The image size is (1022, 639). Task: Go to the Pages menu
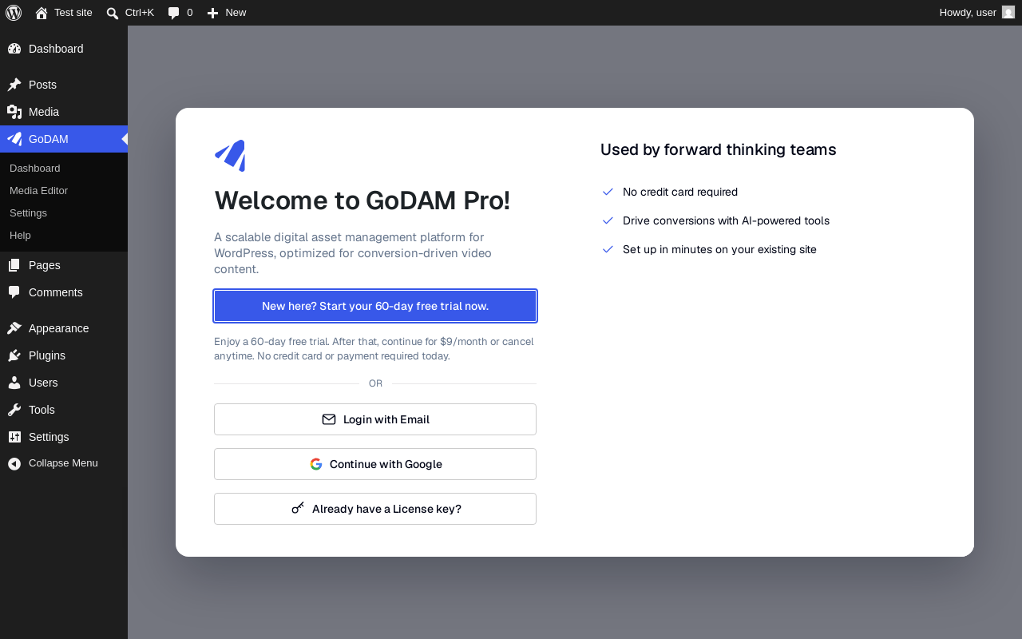click(x=64, y=265)
